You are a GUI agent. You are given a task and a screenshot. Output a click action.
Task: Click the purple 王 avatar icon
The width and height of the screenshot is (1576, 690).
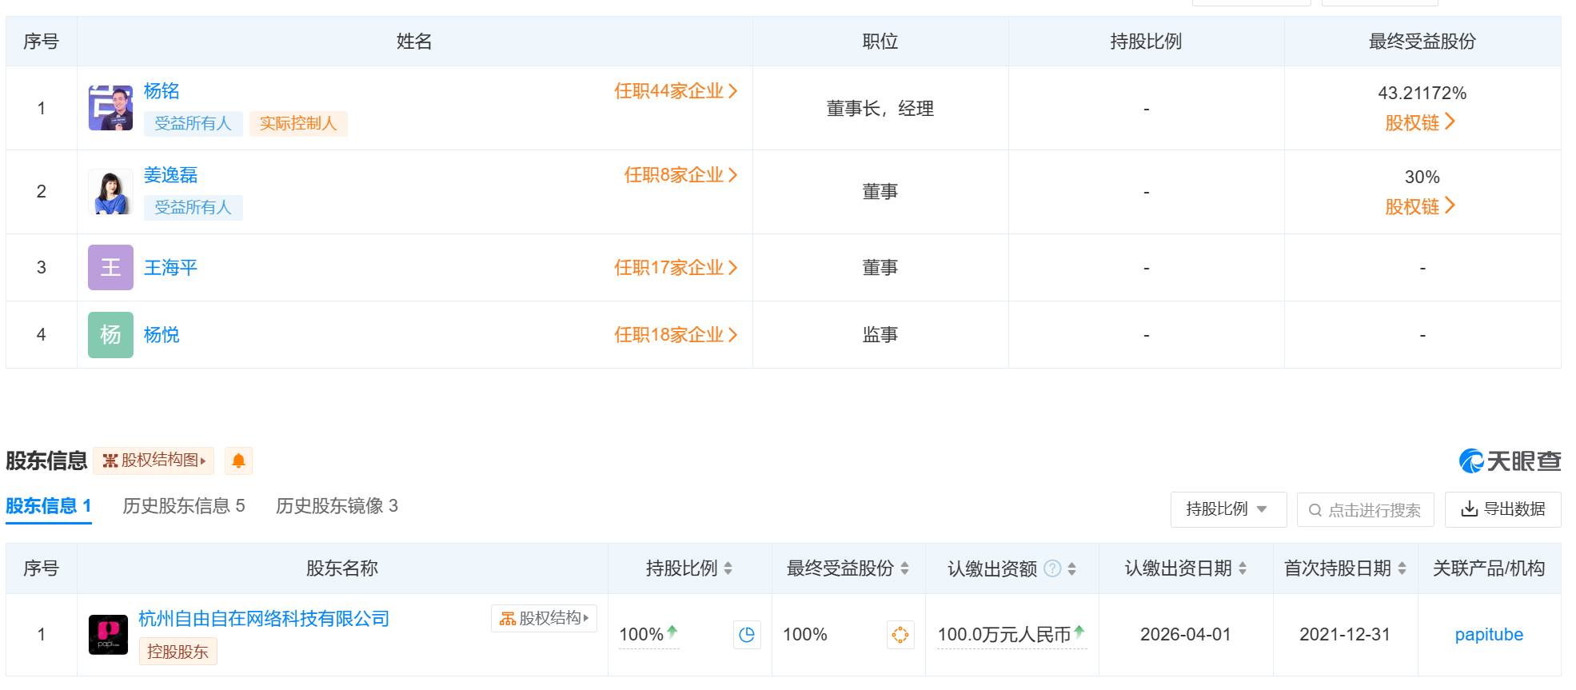tap(110, 267)
